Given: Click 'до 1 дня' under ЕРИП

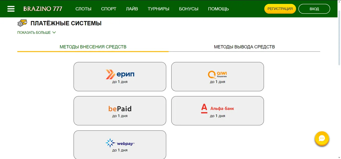Looking at the screenshot, I should pyautogui.click(x=120, y=82).
